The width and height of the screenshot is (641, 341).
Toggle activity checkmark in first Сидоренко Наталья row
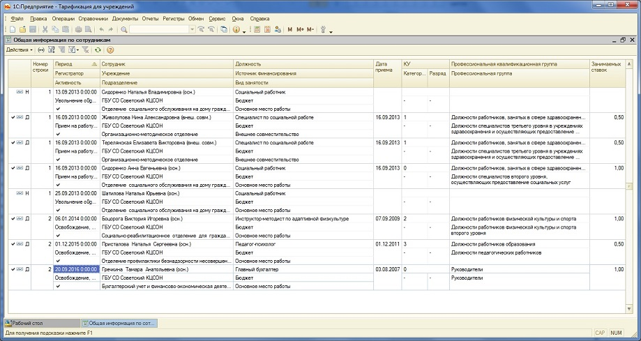coord(59,109)
